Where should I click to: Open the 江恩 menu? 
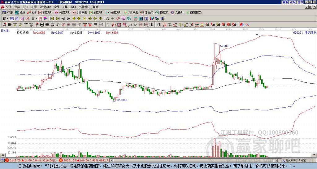click(34, 7)
